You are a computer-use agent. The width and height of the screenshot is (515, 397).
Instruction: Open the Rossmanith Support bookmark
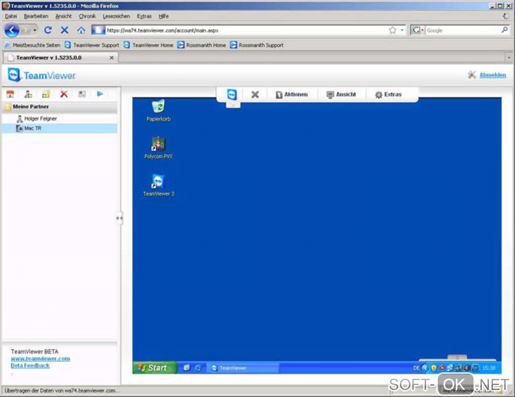tap(257, 45)
